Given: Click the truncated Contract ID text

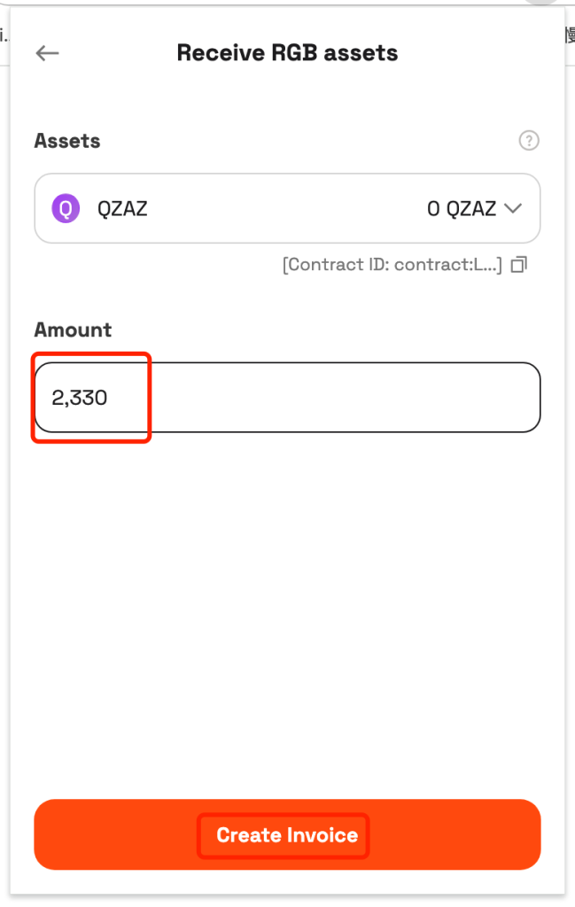Looking at the screenshot, I should pos(392,265).
